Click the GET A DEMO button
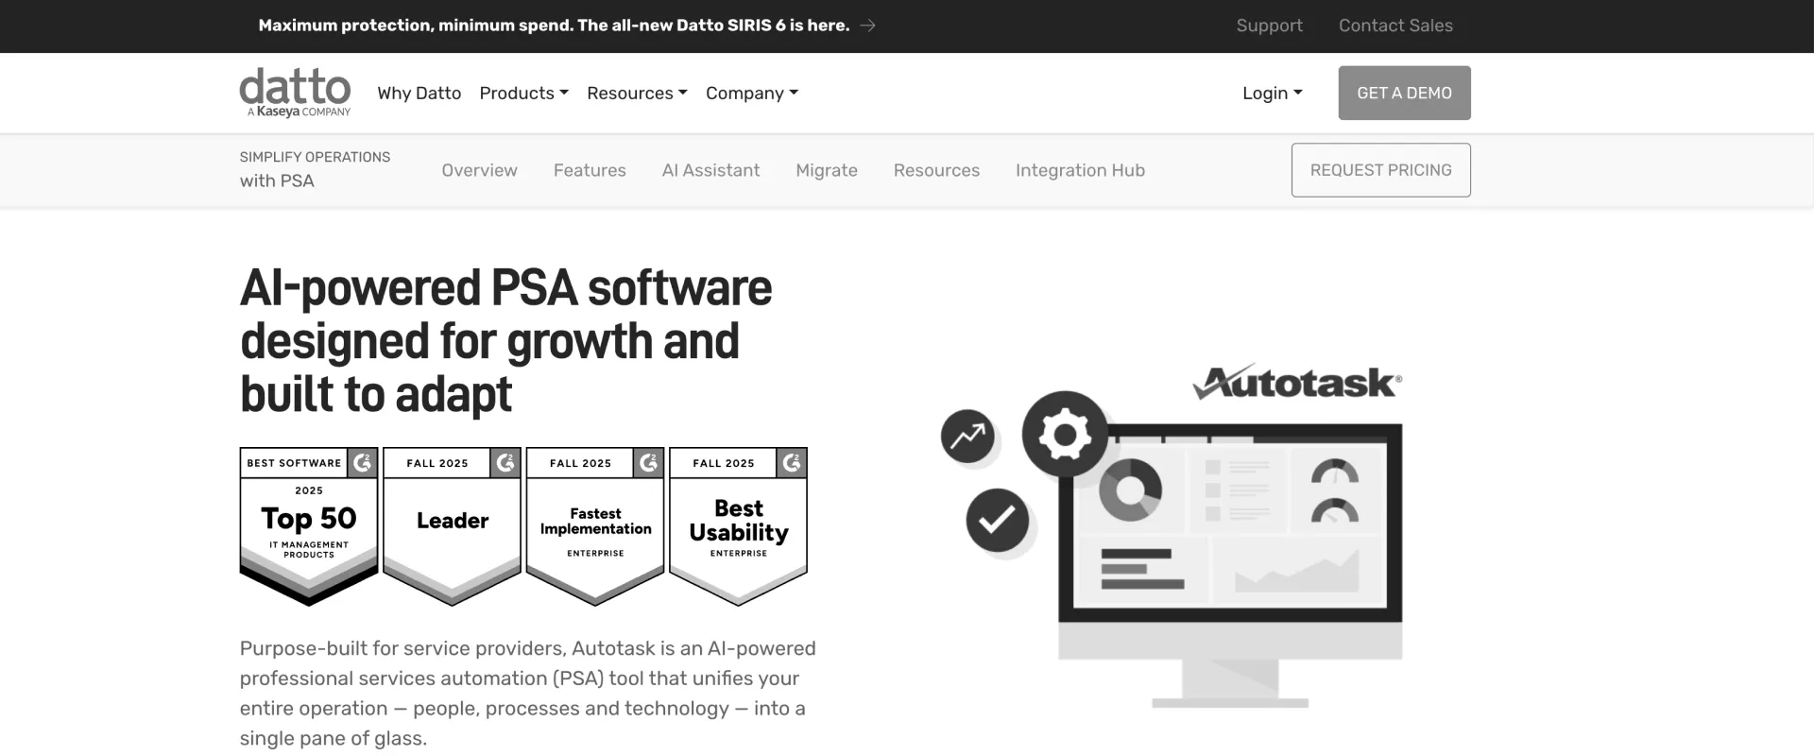The width and height of the screenshot is (1814, 756). [x=1404, y=93]
